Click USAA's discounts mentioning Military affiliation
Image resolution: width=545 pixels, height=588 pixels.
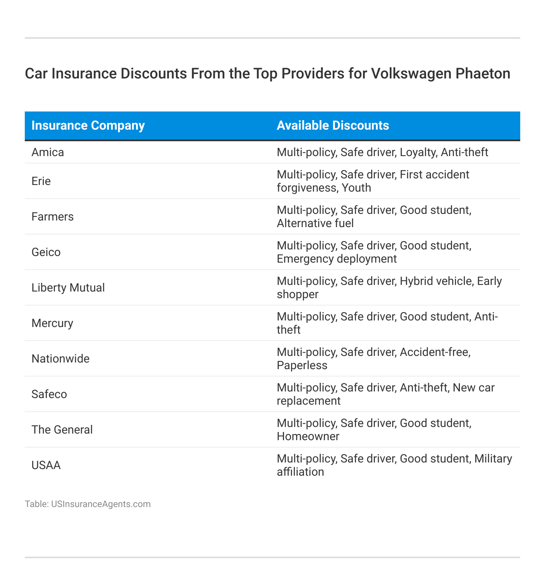tap(394, 465)
